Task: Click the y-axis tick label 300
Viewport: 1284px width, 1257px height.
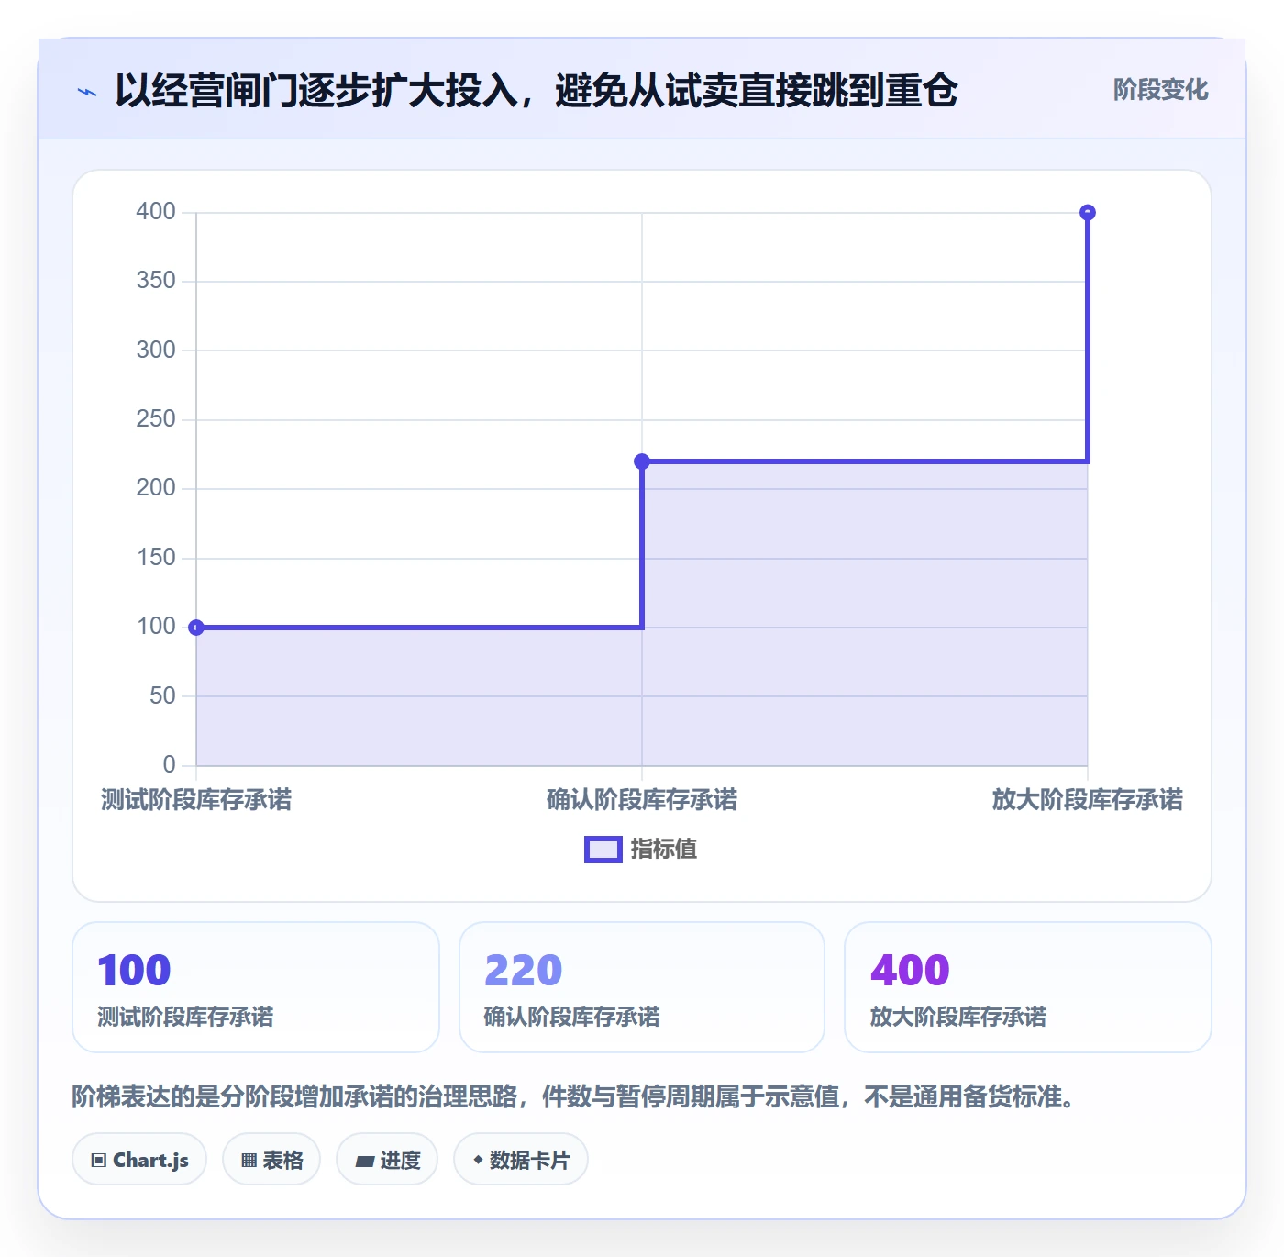Action: coord(156,350)
